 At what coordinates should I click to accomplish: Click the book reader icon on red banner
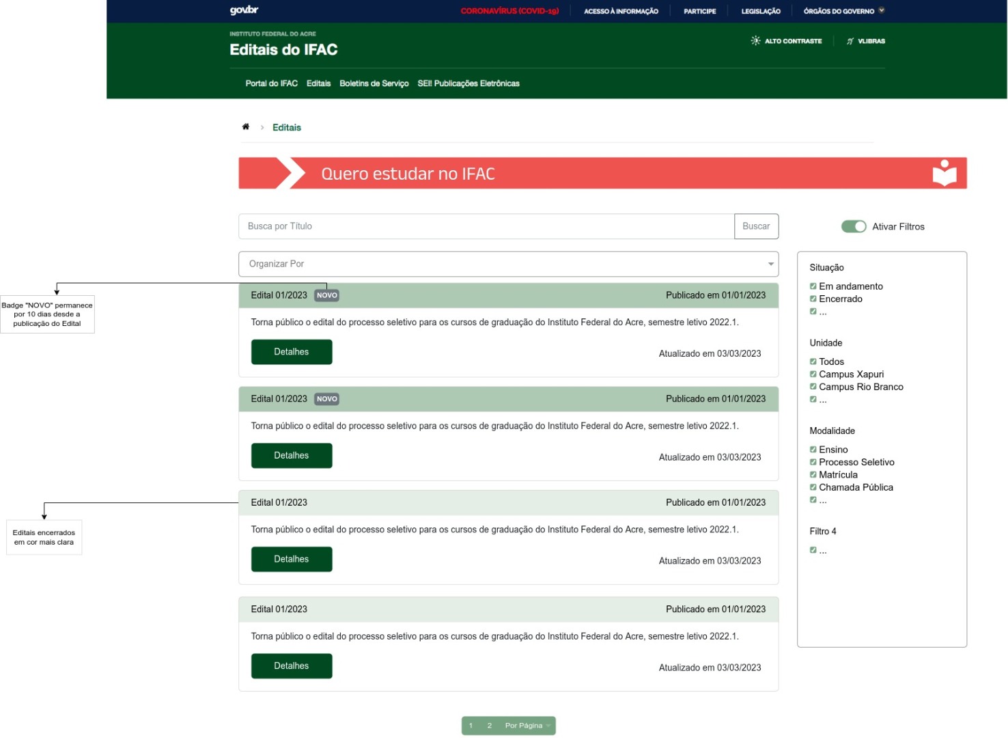tap(944, 174)
